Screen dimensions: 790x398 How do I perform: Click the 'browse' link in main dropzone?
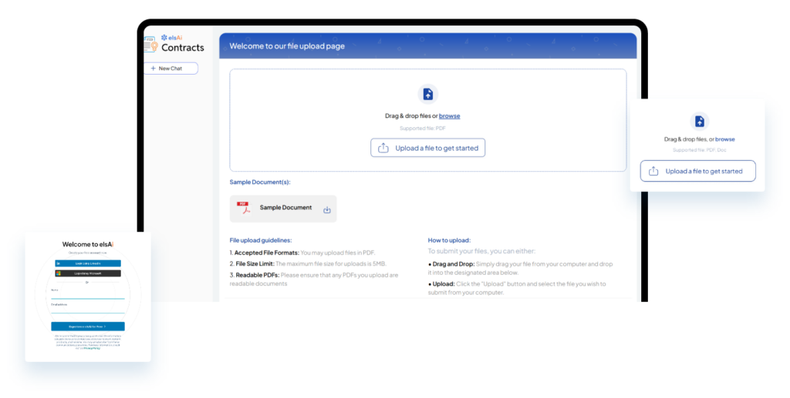pyautogui.click(x=449, y=116)
